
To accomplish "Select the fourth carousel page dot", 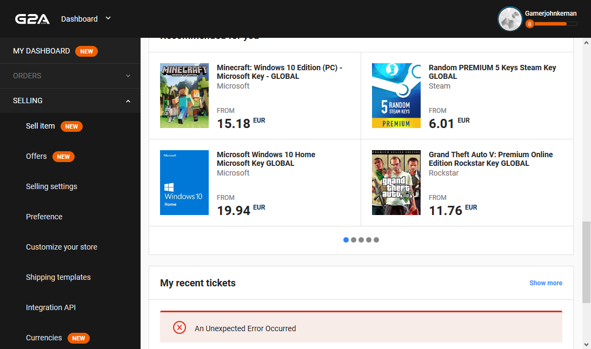I will click(369, 240).
